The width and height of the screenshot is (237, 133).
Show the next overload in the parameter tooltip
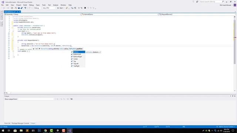coord(40,49)
